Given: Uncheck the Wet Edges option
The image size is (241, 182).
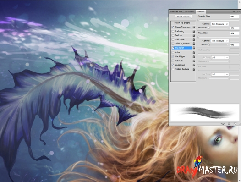Looking at the screenshot, I should (173, 56).
